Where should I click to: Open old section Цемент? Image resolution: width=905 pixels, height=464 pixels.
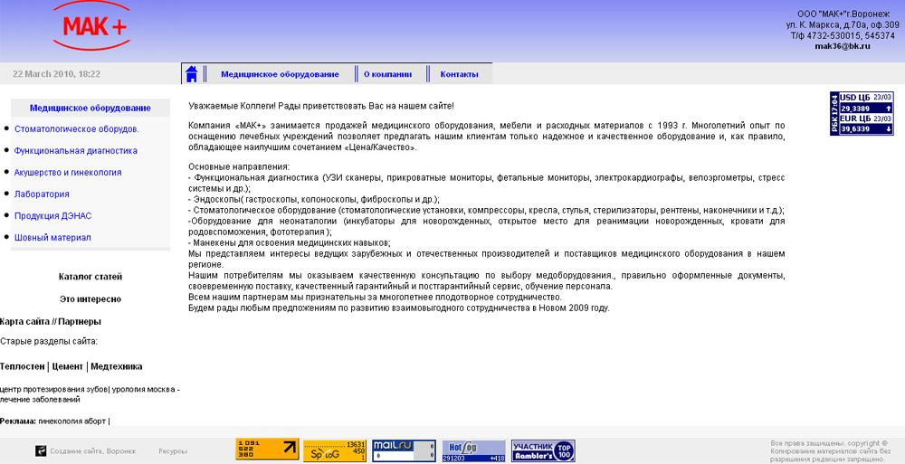68,366
